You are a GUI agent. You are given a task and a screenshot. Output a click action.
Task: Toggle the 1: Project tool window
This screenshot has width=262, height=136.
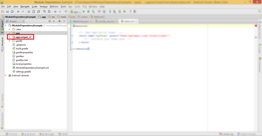pos(2,26)
